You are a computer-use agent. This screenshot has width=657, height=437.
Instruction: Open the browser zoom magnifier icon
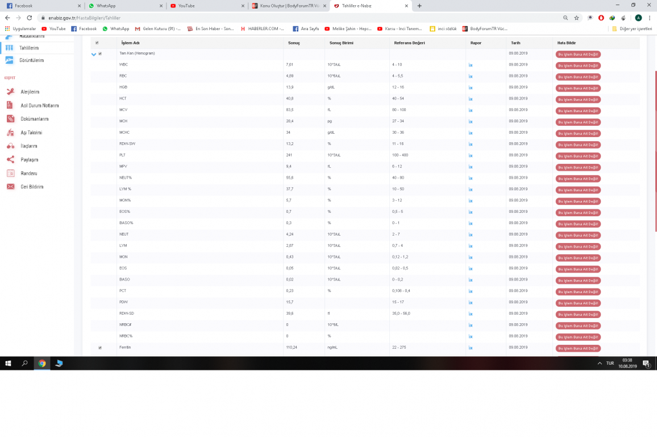point(565,18)
